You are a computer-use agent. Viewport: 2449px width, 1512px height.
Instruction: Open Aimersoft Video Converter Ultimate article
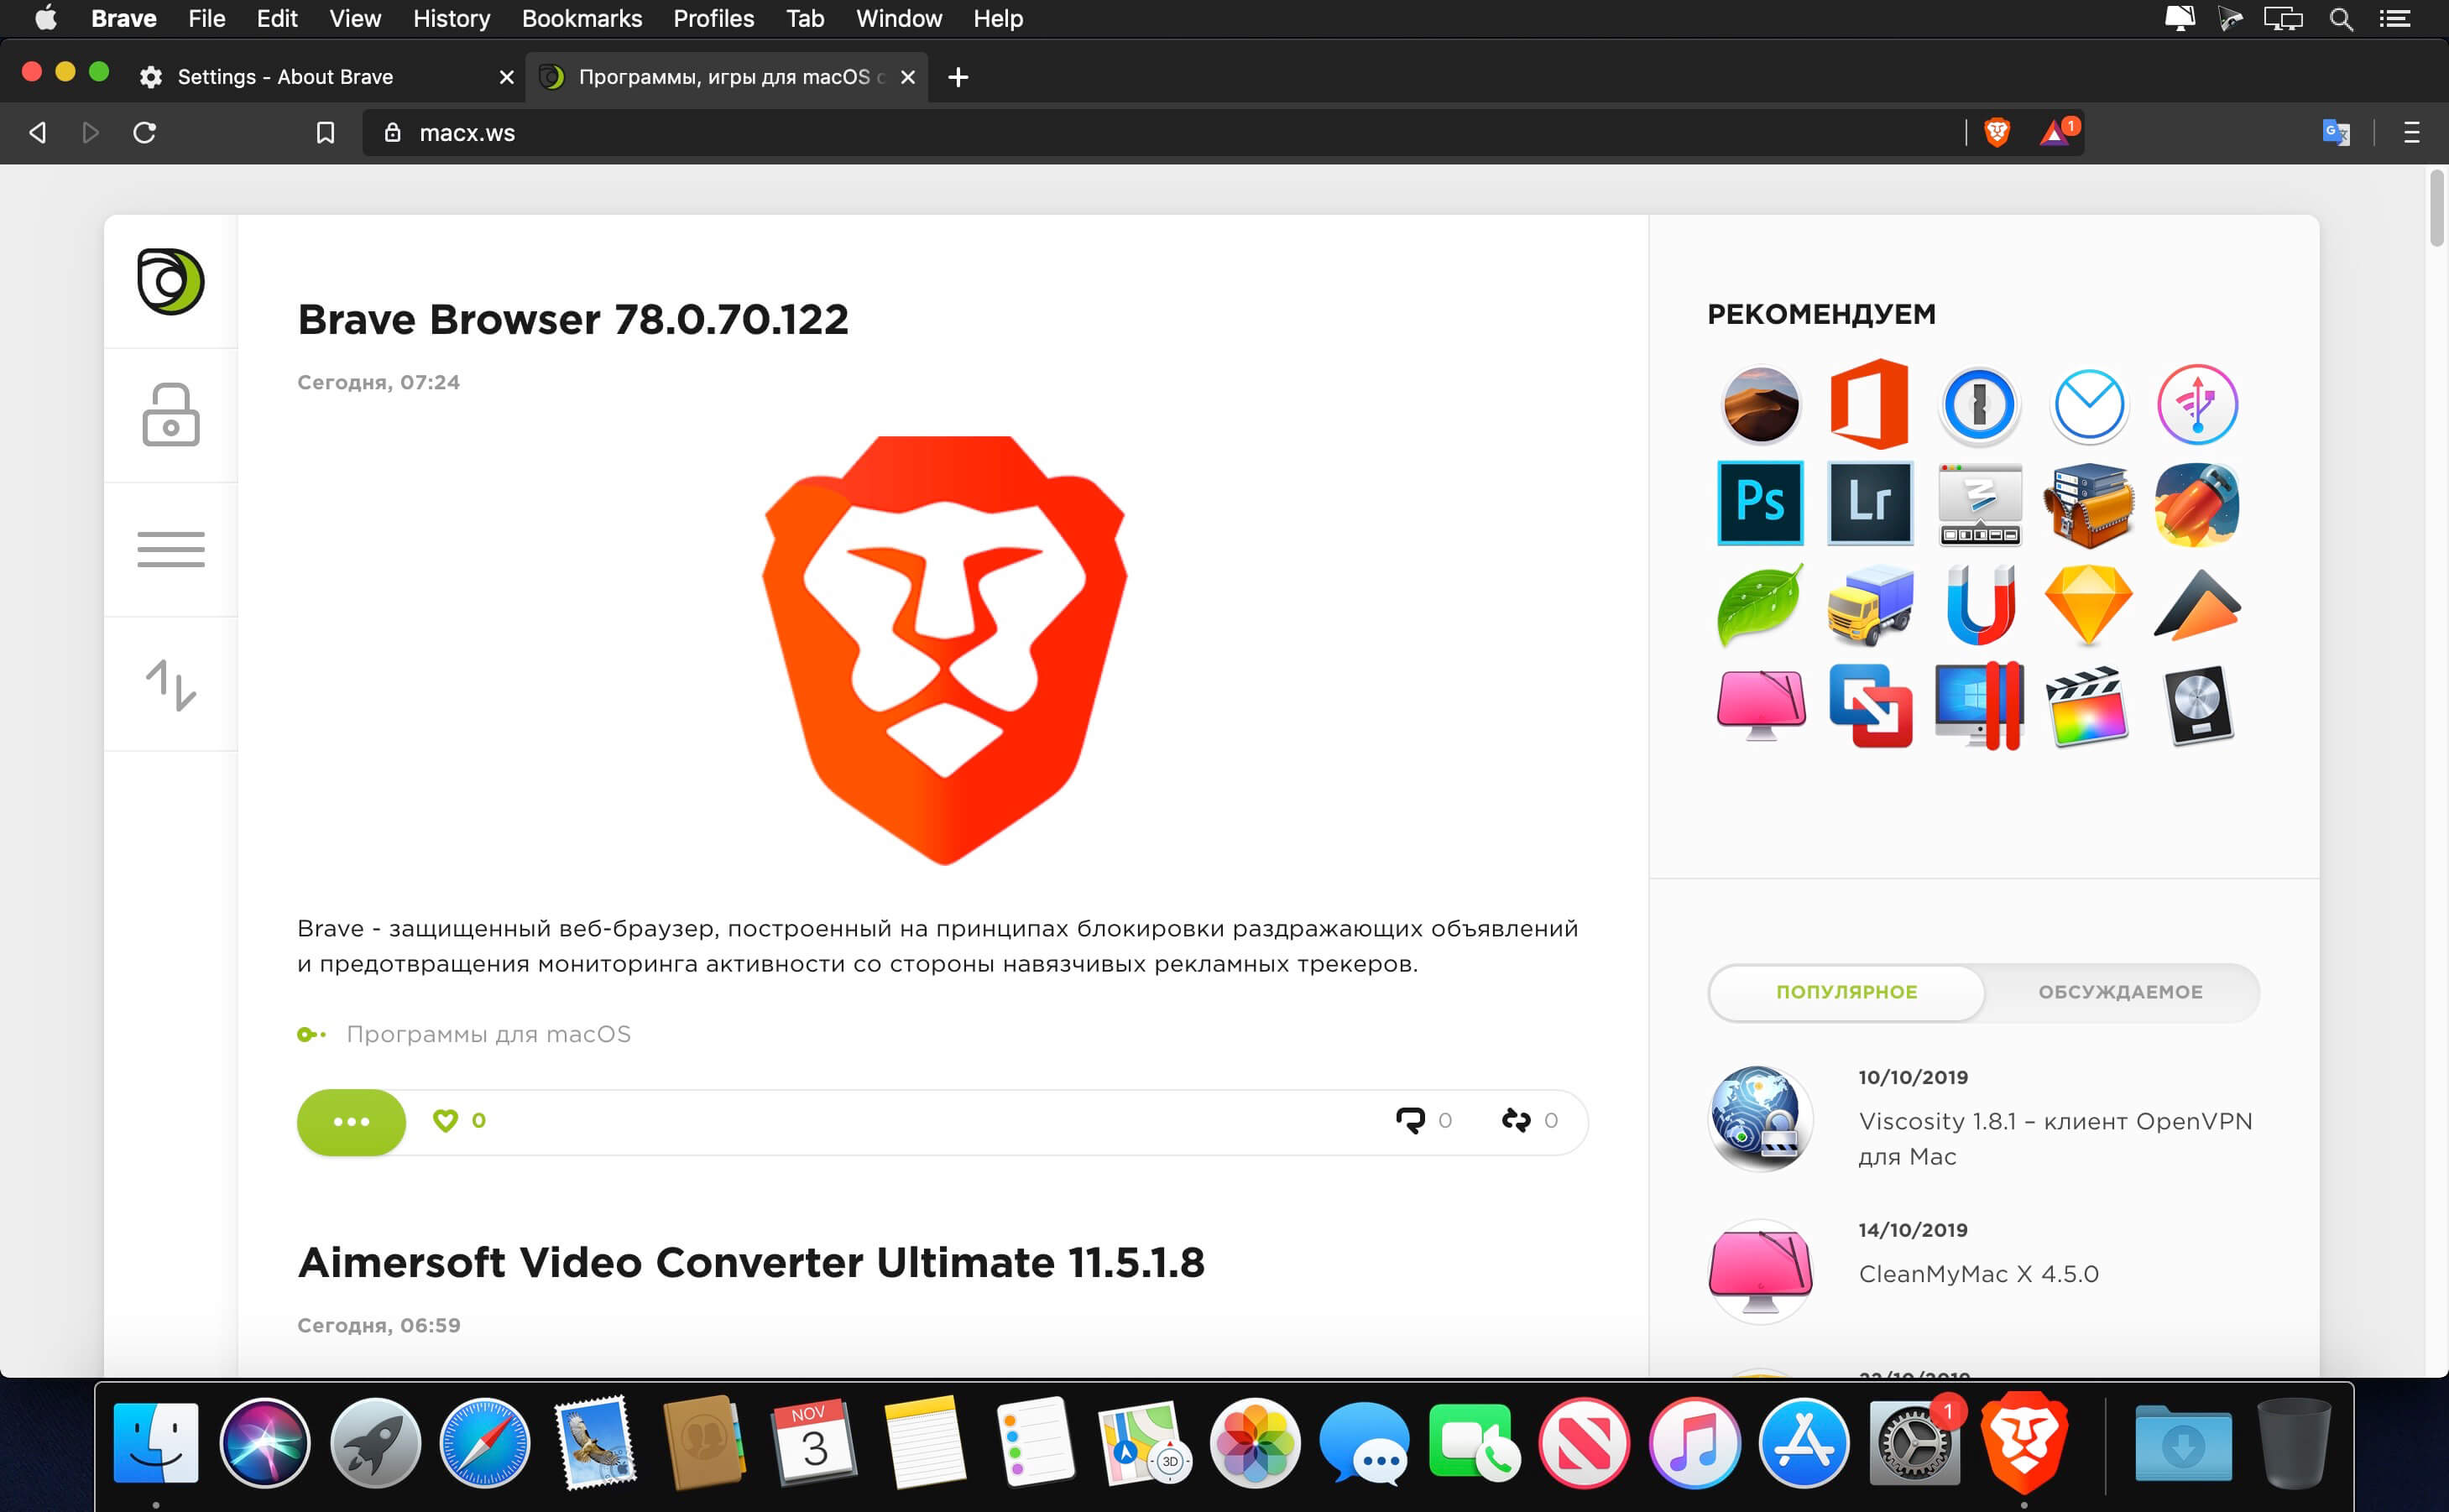(751, 1263)
